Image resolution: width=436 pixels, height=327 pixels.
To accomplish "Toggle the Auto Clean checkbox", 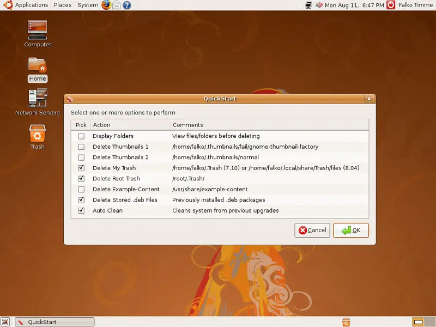I will [x=81, y=210].
